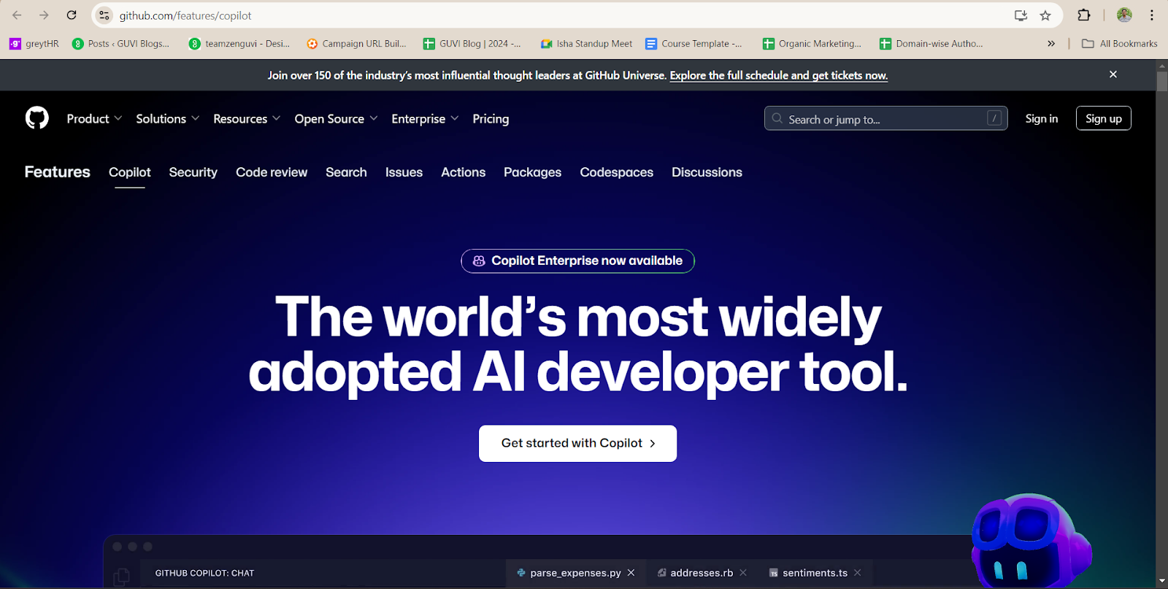Open Posts GUVI Blogs bookmark
1168x589 pixels.
point(121,44)
